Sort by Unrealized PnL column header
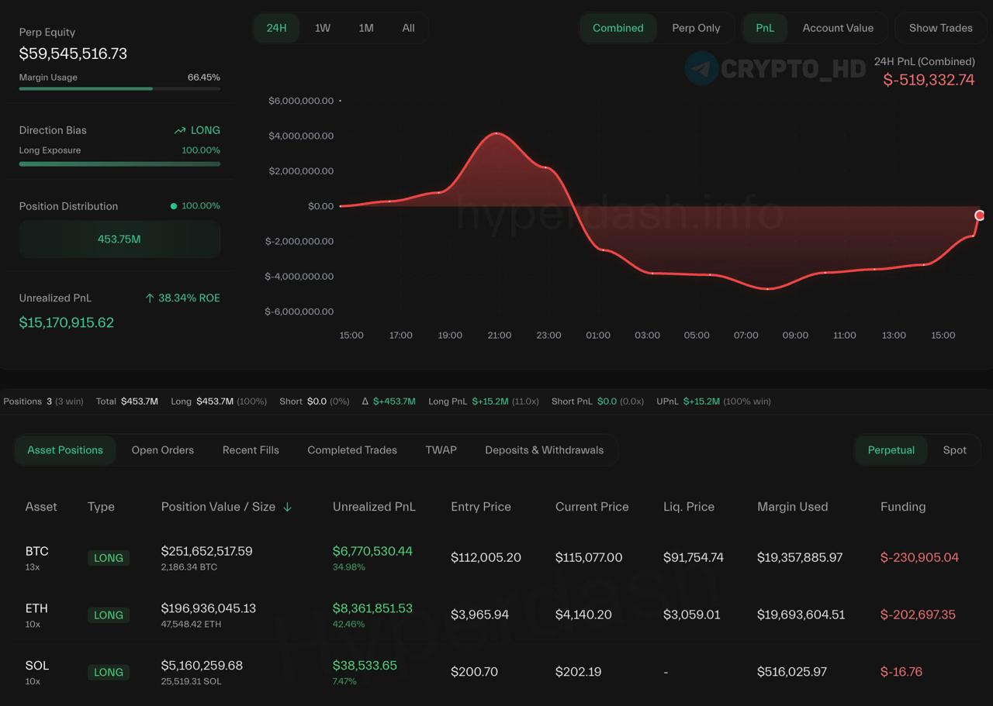The width and height of the screenshot is (993, 706). (374, 507)
